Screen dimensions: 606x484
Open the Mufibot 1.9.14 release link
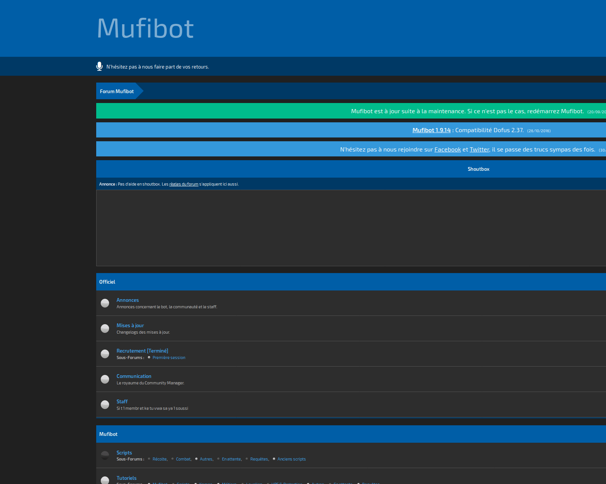coord(431,130)
